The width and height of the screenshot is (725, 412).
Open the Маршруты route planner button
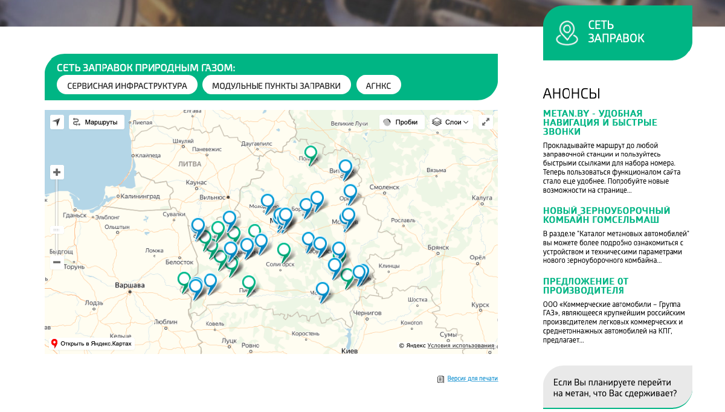97,122
